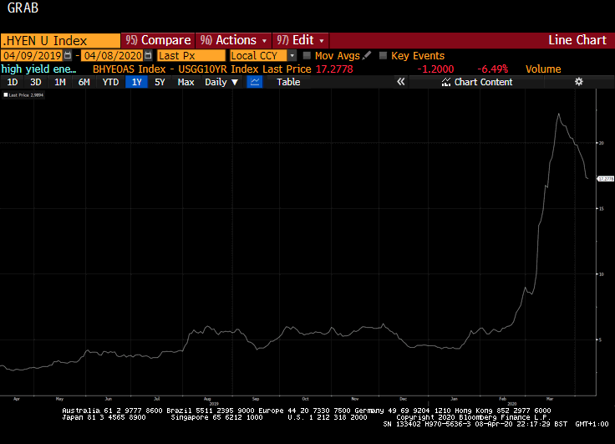This screenshot has height=444, width=615.
Task: Select the 1D time range tab
Action: (x=13, y=82)
